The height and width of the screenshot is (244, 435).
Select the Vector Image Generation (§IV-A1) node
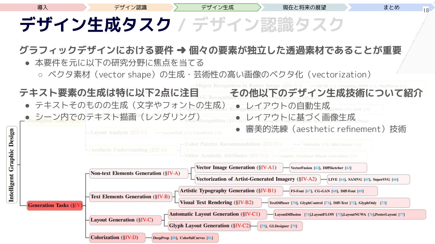[240, 167]
